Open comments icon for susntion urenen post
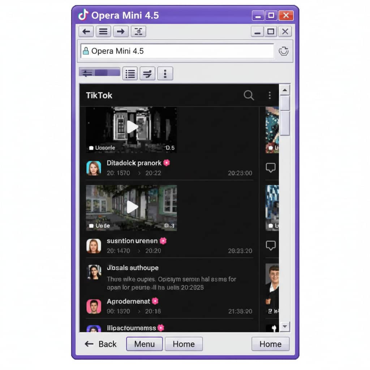 click(271, 246)
